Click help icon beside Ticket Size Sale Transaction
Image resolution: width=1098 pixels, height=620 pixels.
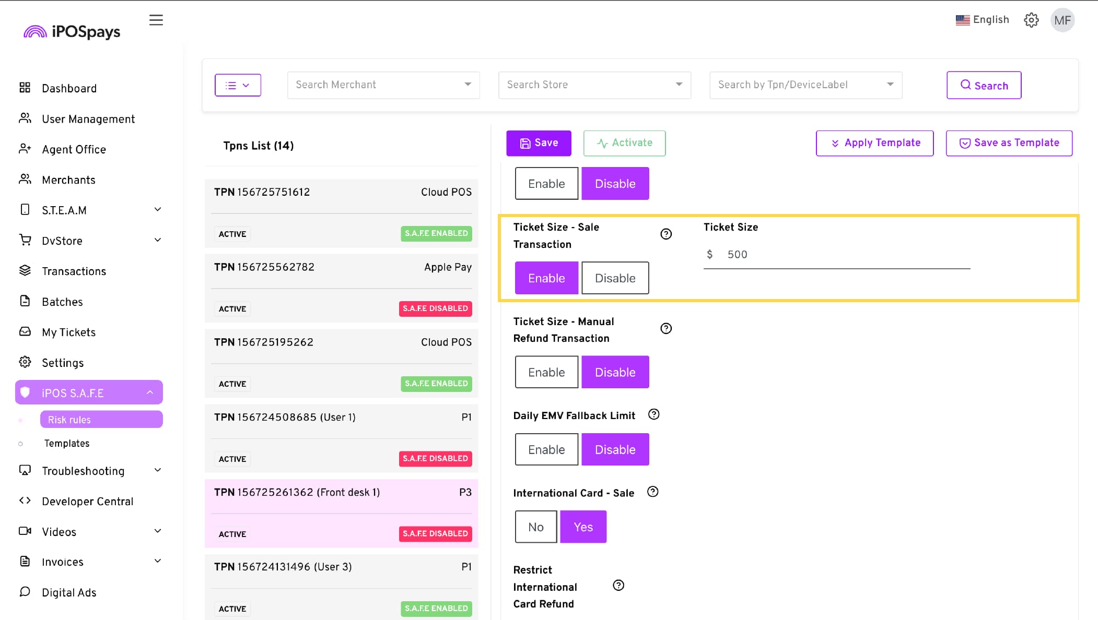coord(665,234)
